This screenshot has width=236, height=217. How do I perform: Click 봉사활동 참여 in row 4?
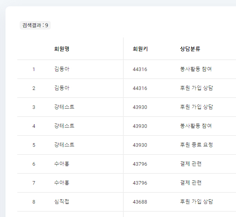click(196, 126)
